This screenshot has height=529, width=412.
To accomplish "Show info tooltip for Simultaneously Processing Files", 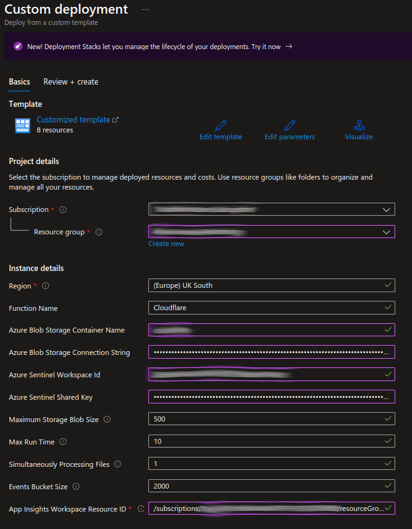I will coord(117,464).
